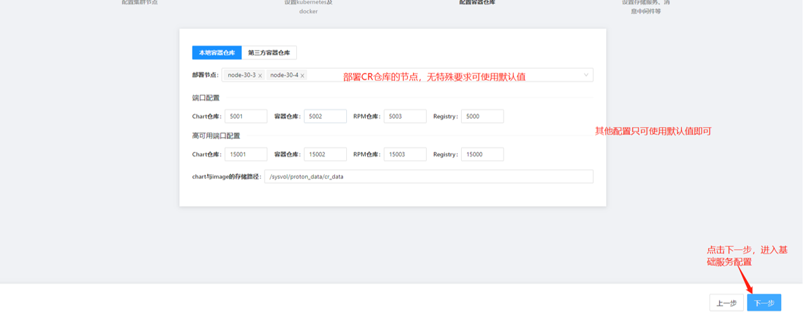This screenshot has height=316, width=806.
Task: Remove the node-30-4 tag
Action: pos(303,76)
